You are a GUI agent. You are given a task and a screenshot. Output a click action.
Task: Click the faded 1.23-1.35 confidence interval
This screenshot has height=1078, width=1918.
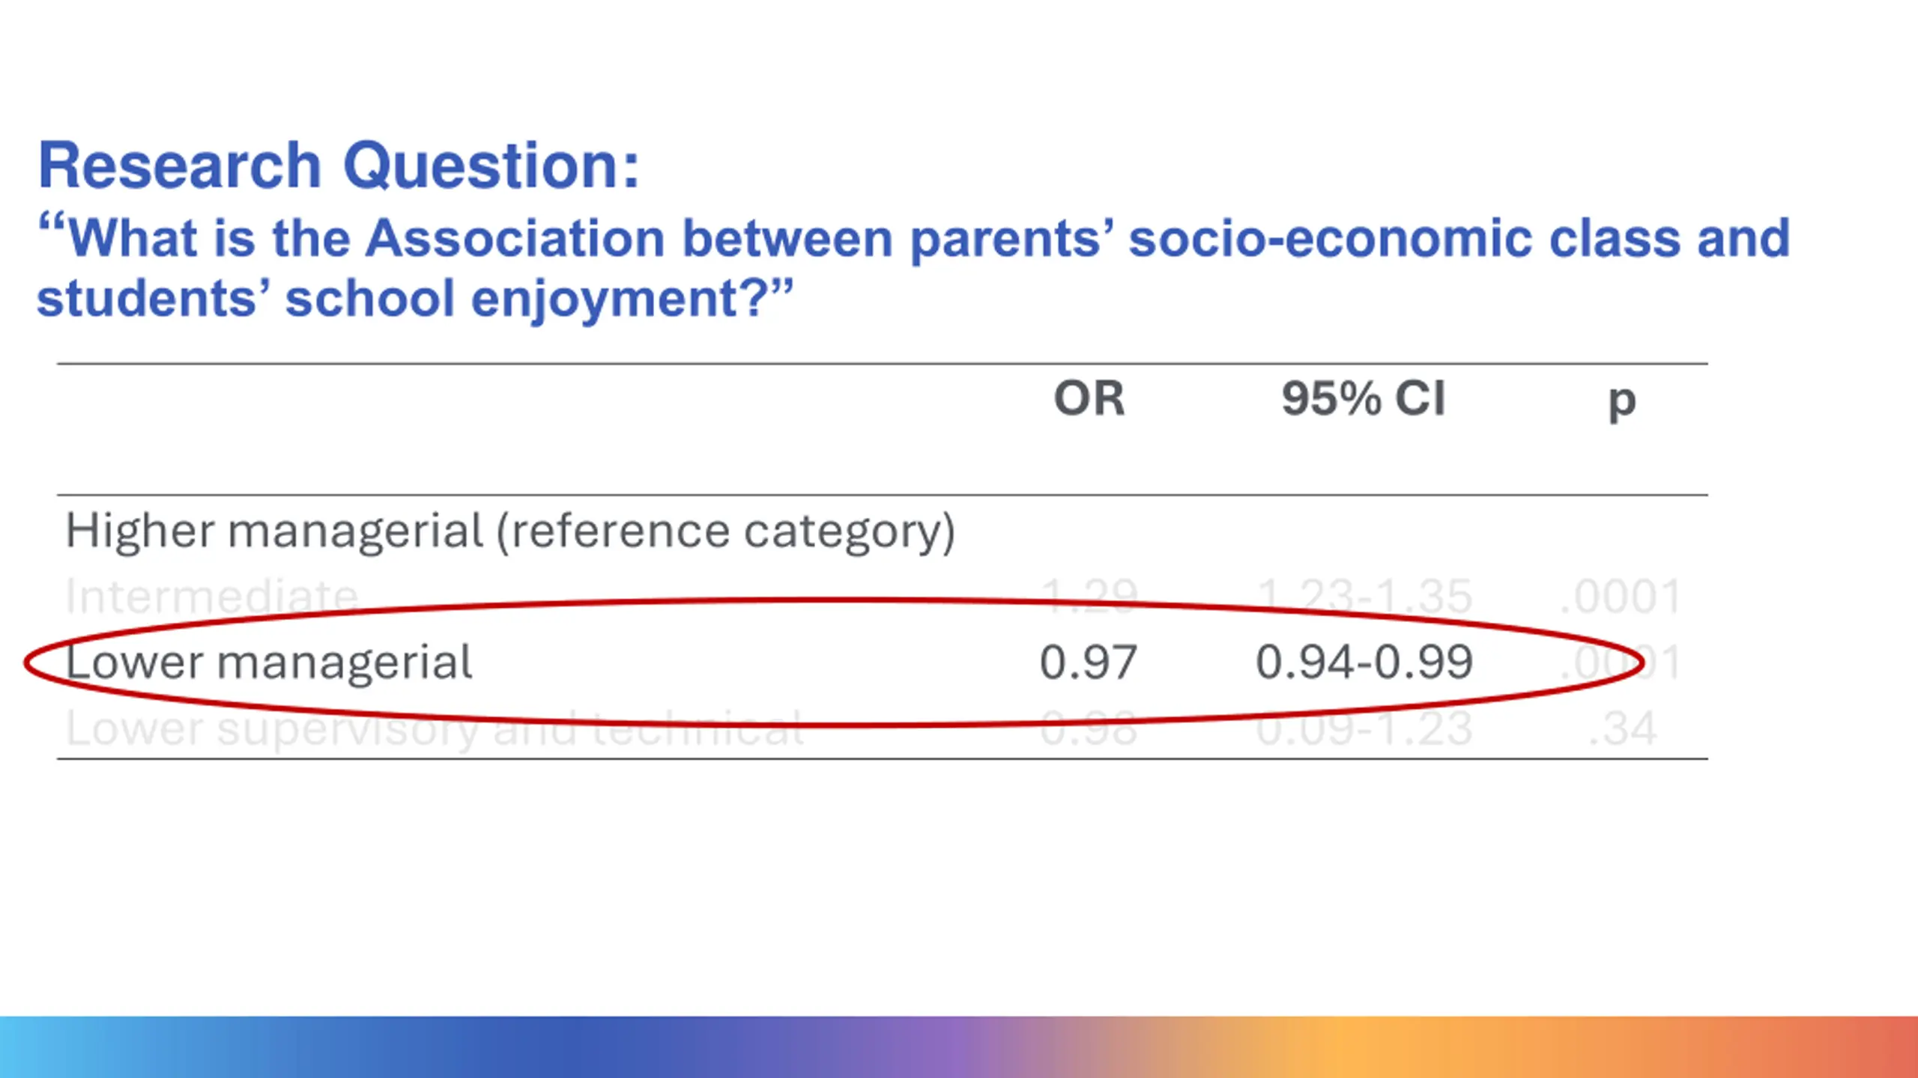click(x=1364, y=597)
